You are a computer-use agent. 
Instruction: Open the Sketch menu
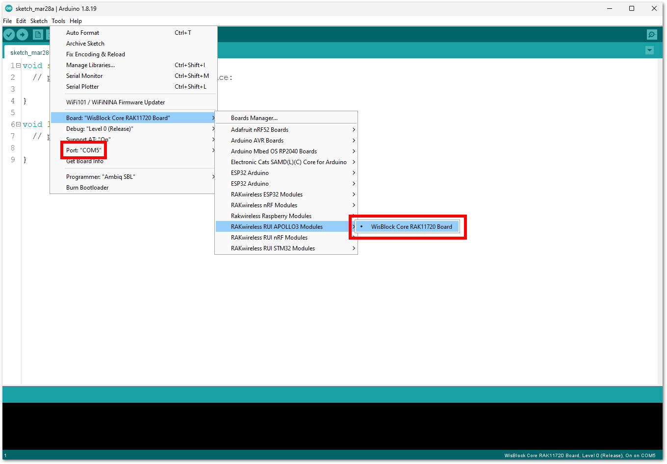(39, 21)
